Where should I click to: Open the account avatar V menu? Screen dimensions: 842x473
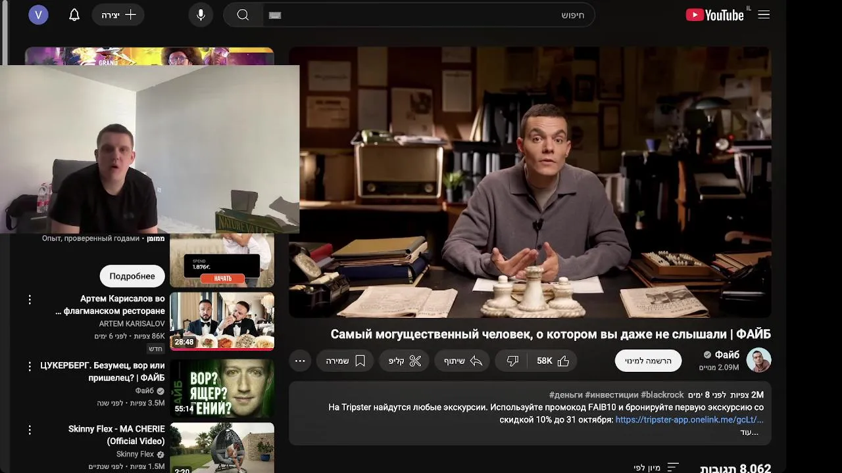coord(38,14)
